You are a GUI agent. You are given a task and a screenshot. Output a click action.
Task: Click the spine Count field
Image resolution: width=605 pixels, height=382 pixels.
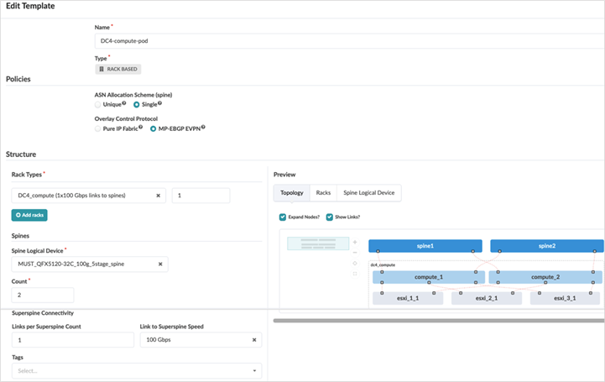(43, 296)
